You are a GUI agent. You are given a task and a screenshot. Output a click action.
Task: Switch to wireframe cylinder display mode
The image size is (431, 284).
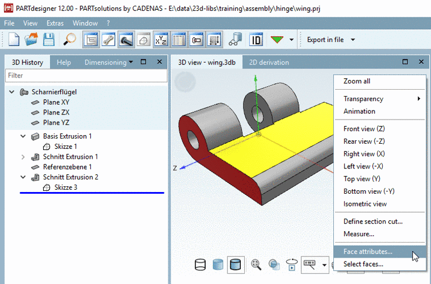[200, 265]
